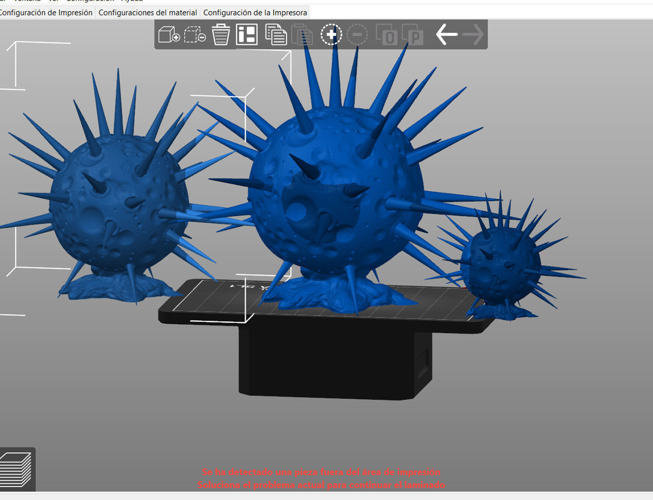Click the 'Soluciona el problema actual' warning line

click(321, 485)
